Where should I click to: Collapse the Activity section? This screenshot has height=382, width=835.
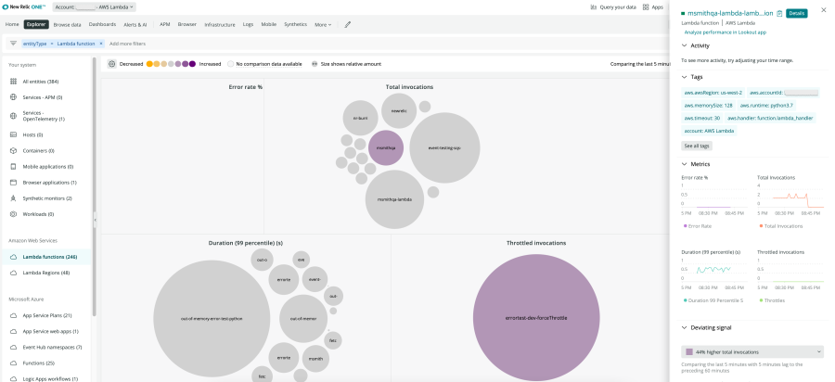click(x=685, y=45)
